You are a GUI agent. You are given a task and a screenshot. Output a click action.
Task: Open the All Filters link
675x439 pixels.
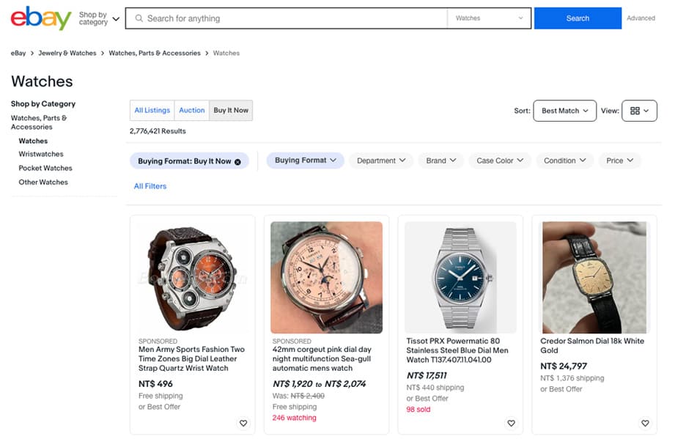150,186
